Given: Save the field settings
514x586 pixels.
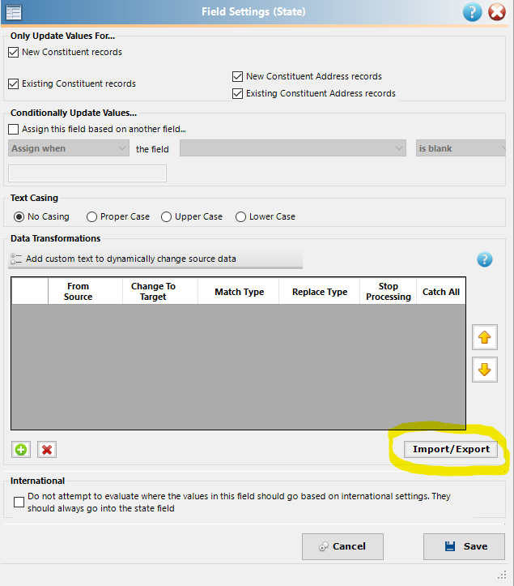Looking at the screenshot, I should point(464,546).
